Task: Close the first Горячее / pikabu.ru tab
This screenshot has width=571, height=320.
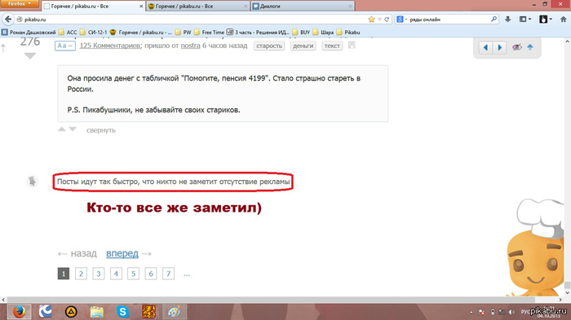Action: (141, 7)
